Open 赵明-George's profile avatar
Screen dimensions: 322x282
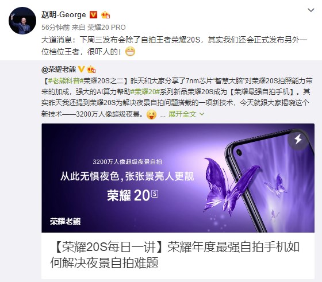coord(22,21)
